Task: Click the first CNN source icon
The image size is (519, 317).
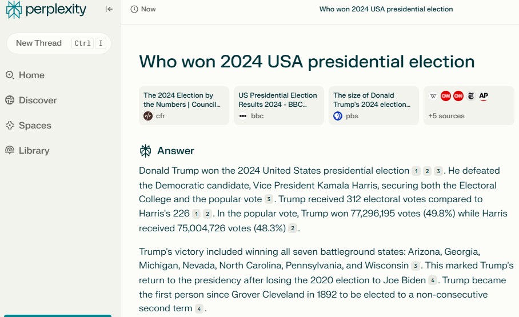Action: (445, 96)
